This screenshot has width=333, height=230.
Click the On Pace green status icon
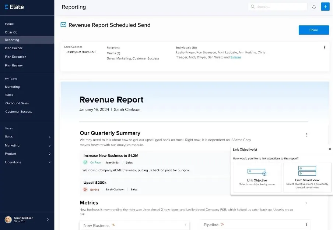pyautogui.click(x=85, y=162)
